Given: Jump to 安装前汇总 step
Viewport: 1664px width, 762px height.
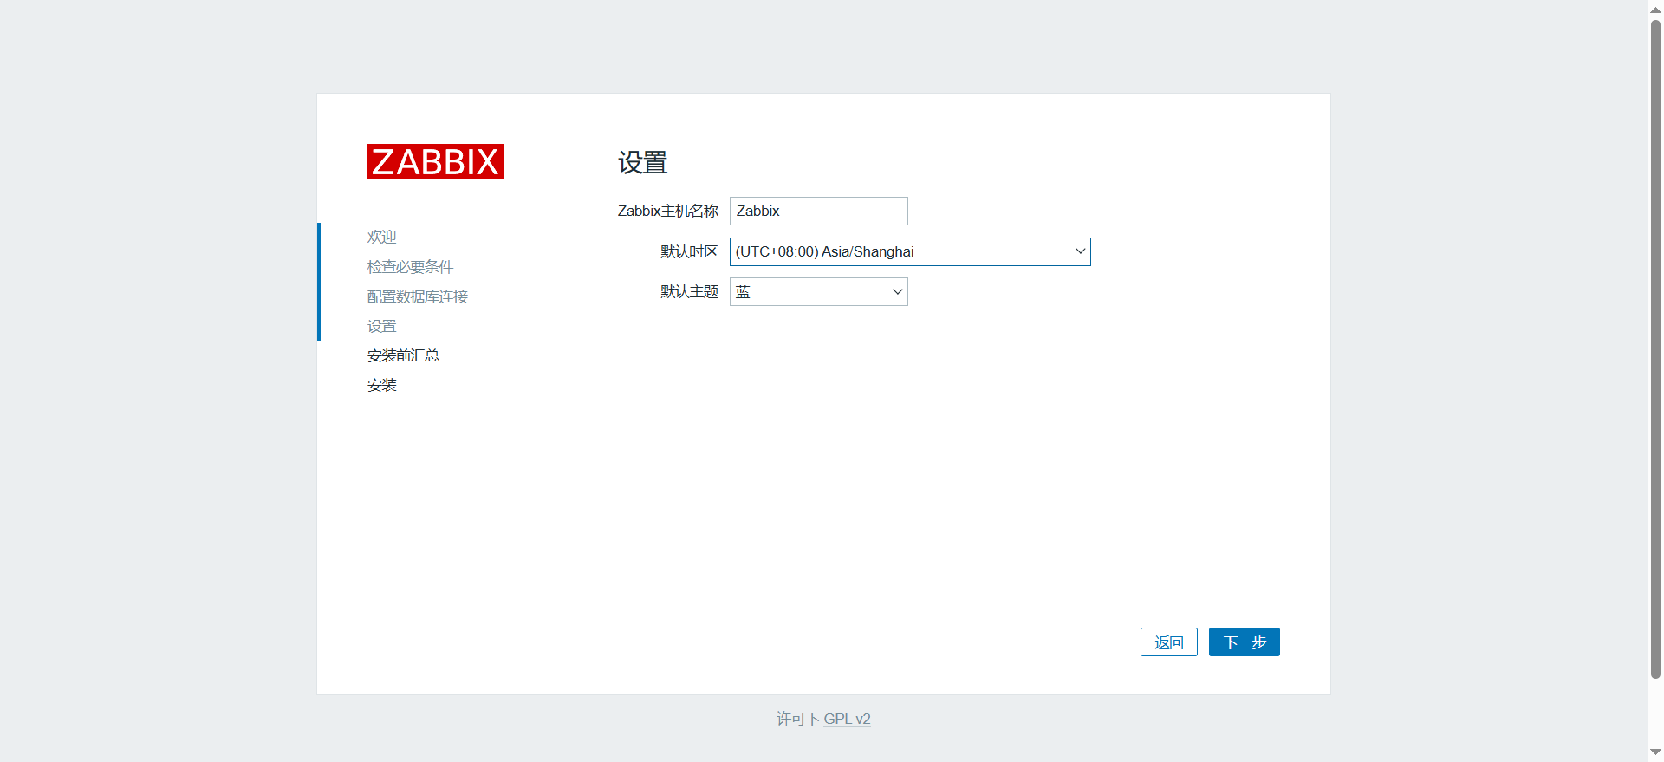Looking at the screenshot, I should click(x=403, y=355).
